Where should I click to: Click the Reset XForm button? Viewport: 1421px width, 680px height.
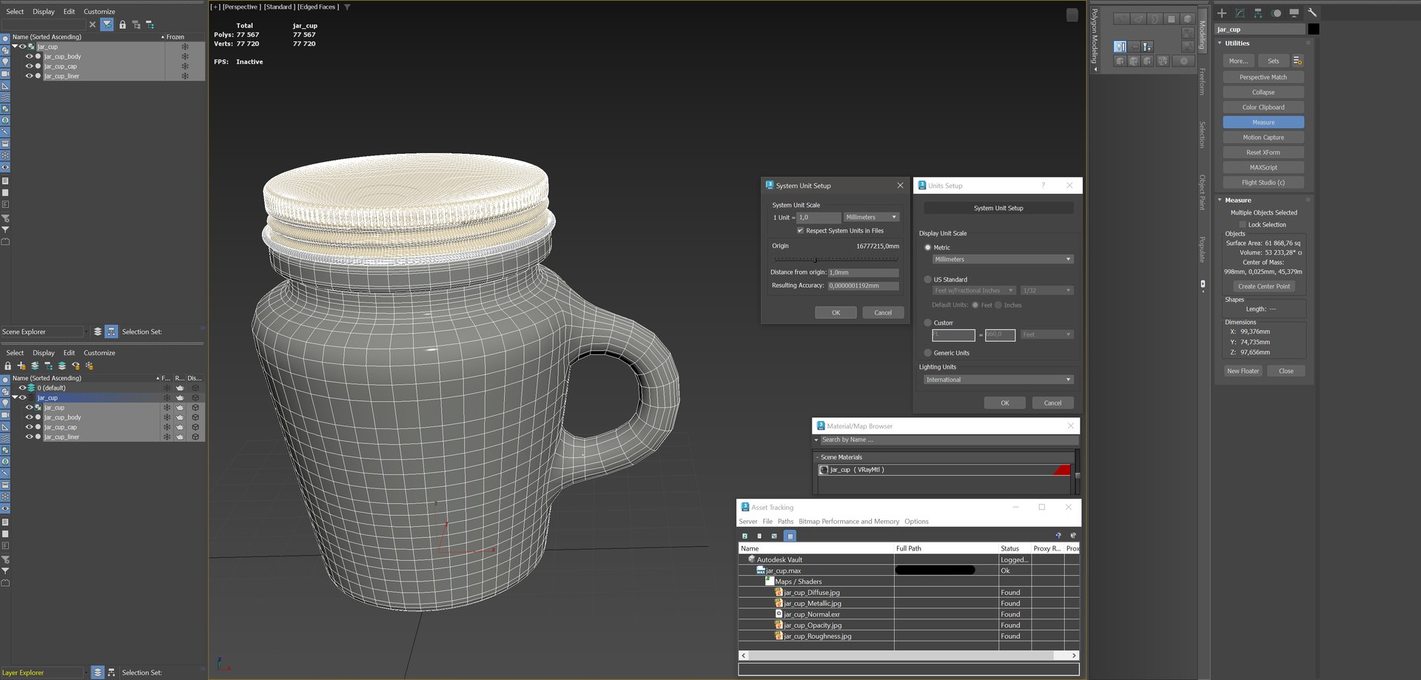1263,152
